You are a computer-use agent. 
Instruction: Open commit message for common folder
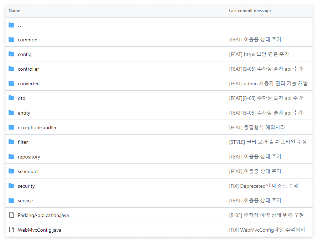[255, 40]
